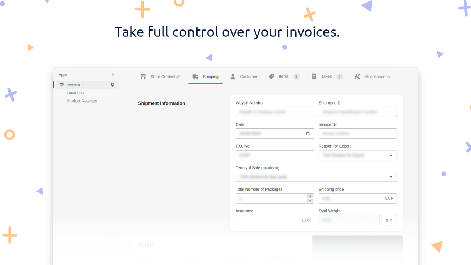Click the EUR suffix in Insurance field
Viewport: 471px width, 265px height.
click(x=307, y=220)
